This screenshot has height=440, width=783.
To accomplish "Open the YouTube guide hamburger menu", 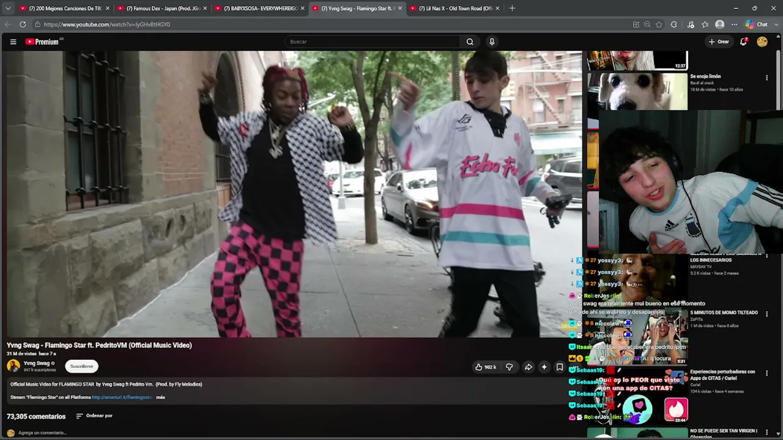I will (x=13, y=42).
